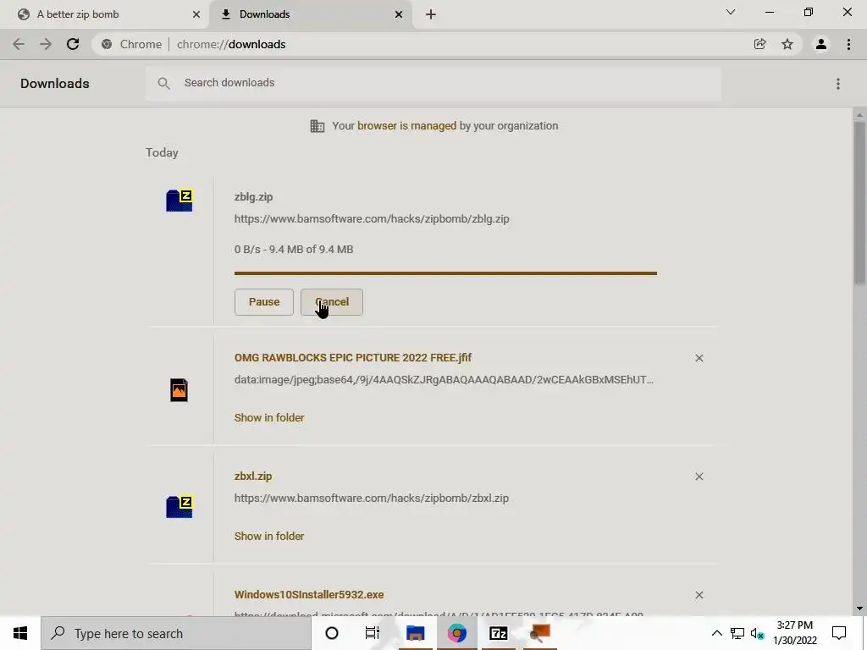Switch to the 'A better zip bomb' tab

[104, 14]
